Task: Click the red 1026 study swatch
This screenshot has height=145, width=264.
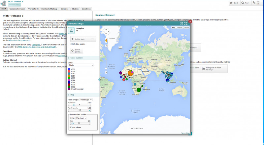Action: point(69,71)
